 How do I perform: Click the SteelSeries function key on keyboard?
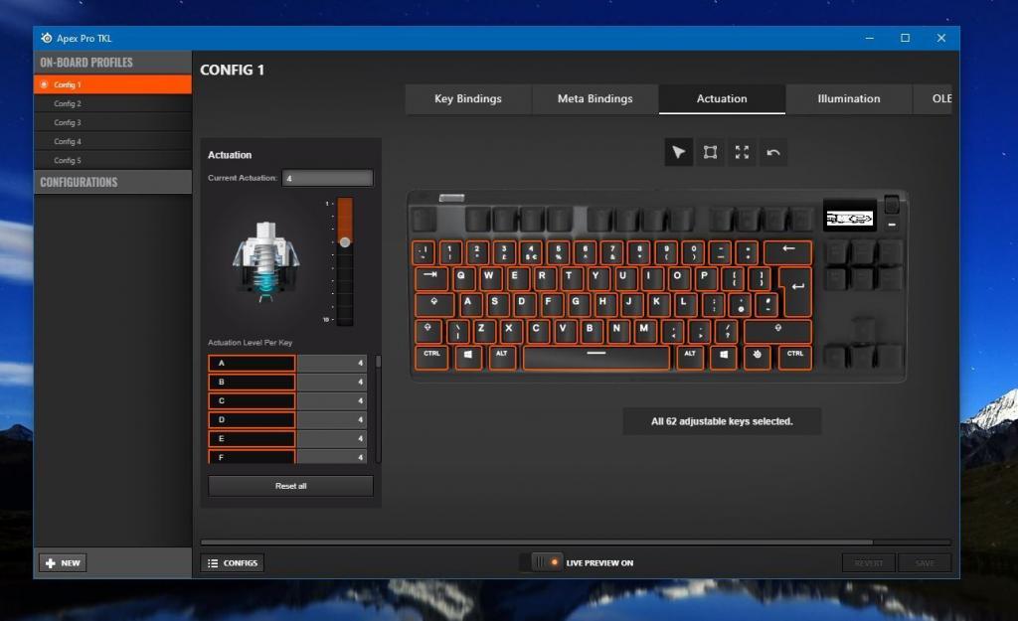758,357
